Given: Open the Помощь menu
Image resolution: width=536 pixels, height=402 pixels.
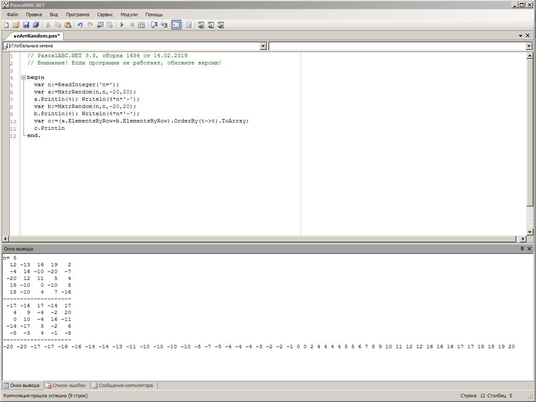Looking at the screenshot, I should pyautogui.click(x=154, y=15).
